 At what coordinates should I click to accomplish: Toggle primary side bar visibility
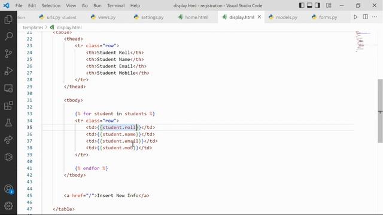[x=302, y=5]
